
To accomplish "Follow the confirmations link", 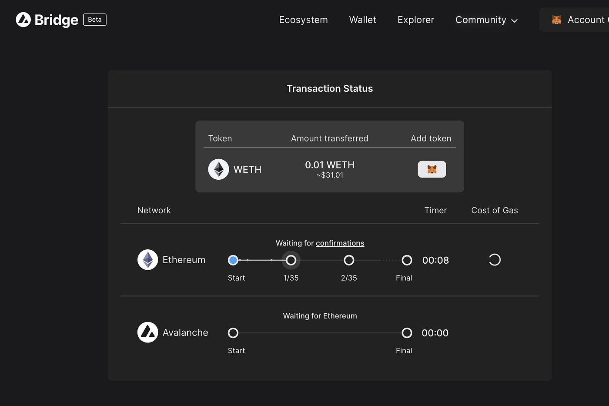I will click(340, 243).
